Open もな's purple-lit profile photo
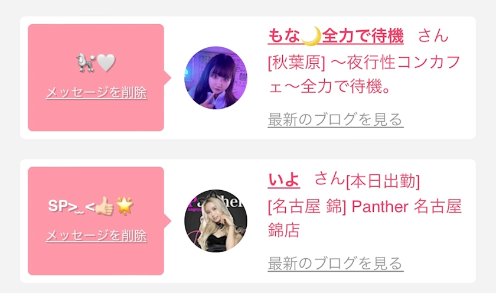 pyautogui.click(x=216, y=78)
